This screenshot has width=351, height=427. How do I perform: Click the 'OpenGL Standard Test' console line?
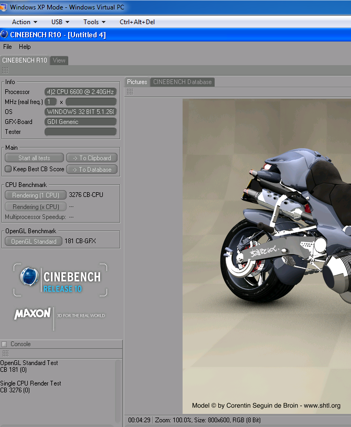point(29,363)
